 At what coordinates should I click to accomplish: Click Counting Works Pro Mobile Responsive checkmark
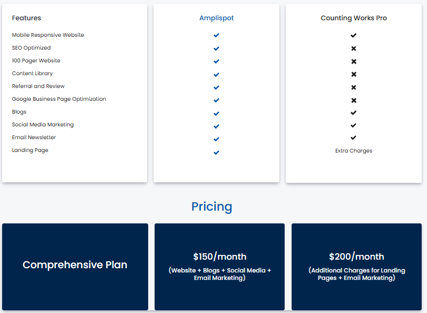pos(353,35)
